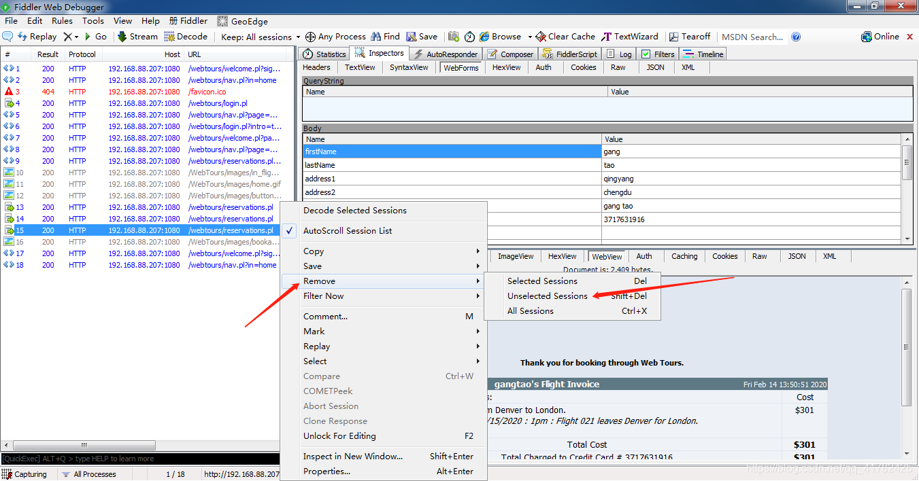Image resolution: width=919 pixels, height=481 pixels.
Task: Switch to the FiddlerScript tab
Action: point(570,54)
